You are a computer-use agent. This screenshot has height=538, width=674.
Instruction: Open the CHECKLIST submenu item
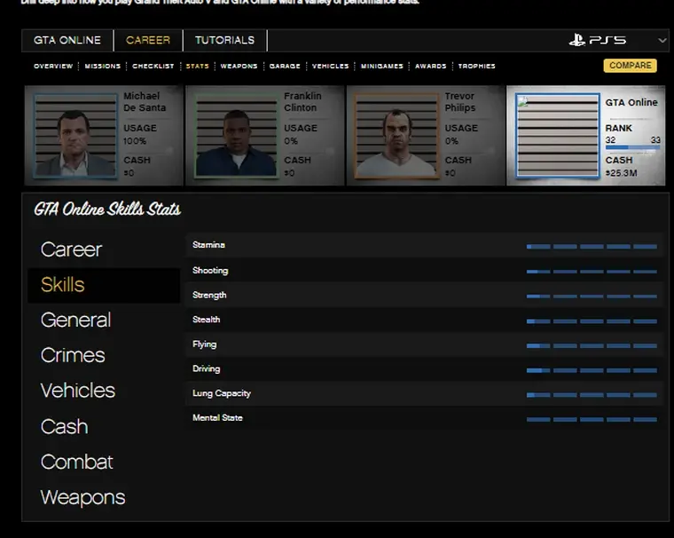153,67
